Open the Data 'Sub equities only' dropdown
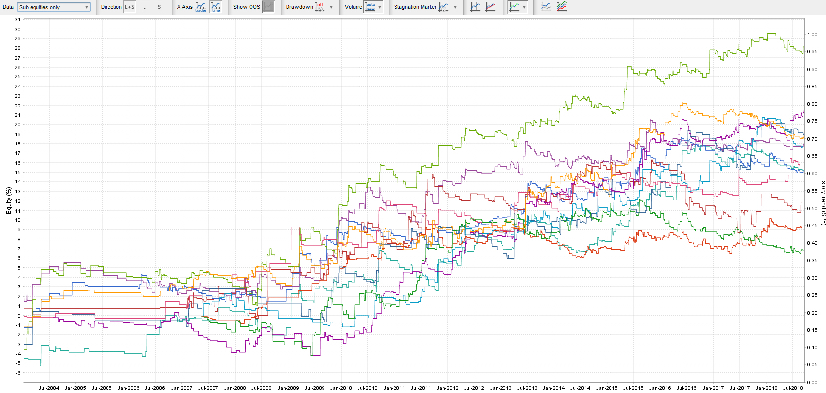826x393 pixels. pos(54,7)
